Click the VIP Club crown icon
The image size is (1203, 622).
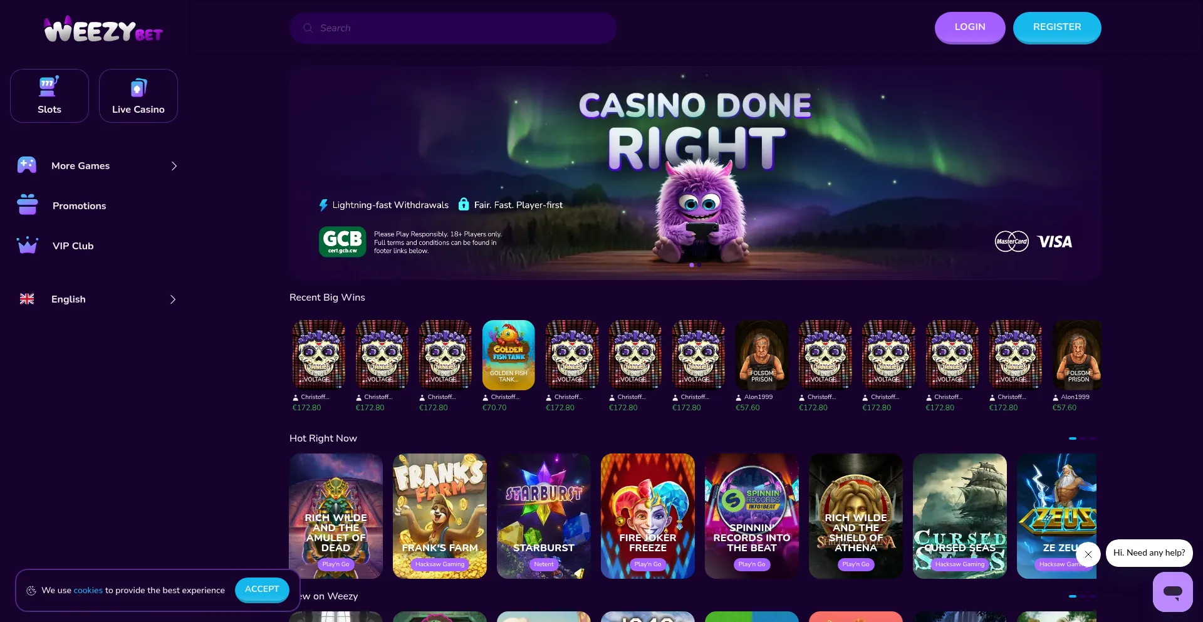pyautogui.click(x=28, y=246)
